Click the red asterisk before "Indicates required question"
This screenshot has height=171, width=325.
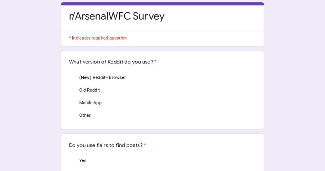[x=70, y=38]
